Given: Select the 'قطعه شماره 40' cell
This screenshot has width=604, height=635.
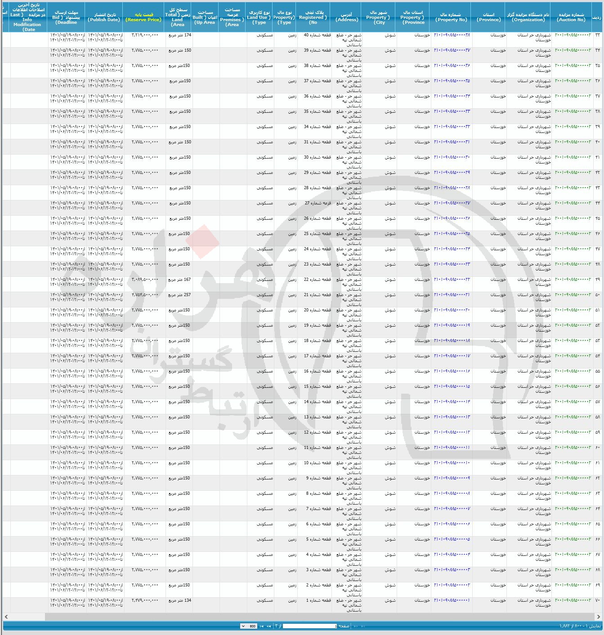Looking at the screenshot, I should click(314, 40).
